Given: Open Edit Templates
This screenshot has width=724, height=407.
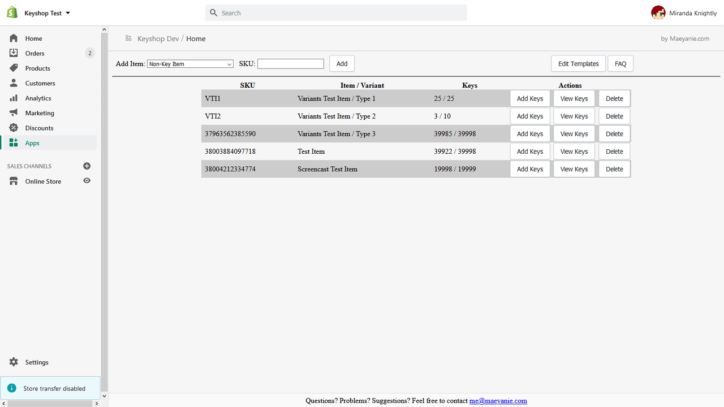Looking at the screenshot, I should (x=579, y=64).
